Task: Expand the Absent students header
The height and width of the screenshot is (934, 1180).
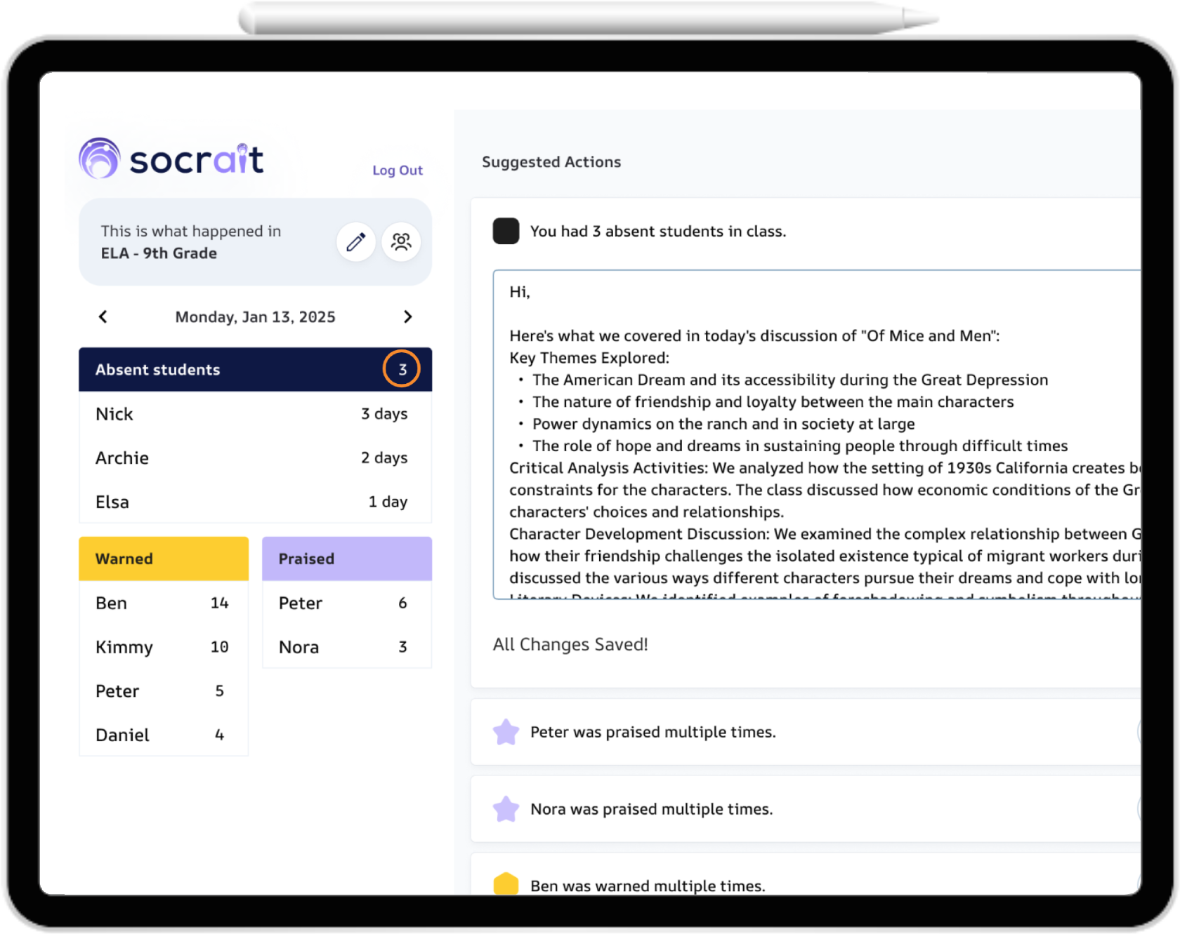Action: pos(232,369)
